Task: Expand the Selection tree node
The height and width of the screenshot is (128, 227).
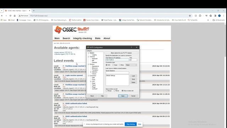Action: point(91,72)
